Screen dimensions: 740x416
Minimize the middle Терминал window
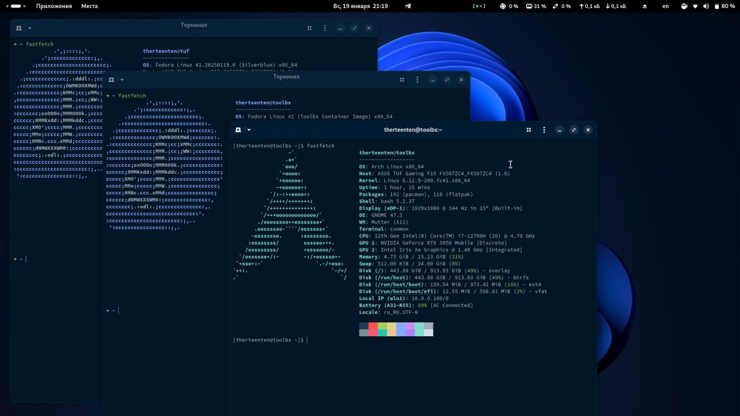click(x=432, y=80)
